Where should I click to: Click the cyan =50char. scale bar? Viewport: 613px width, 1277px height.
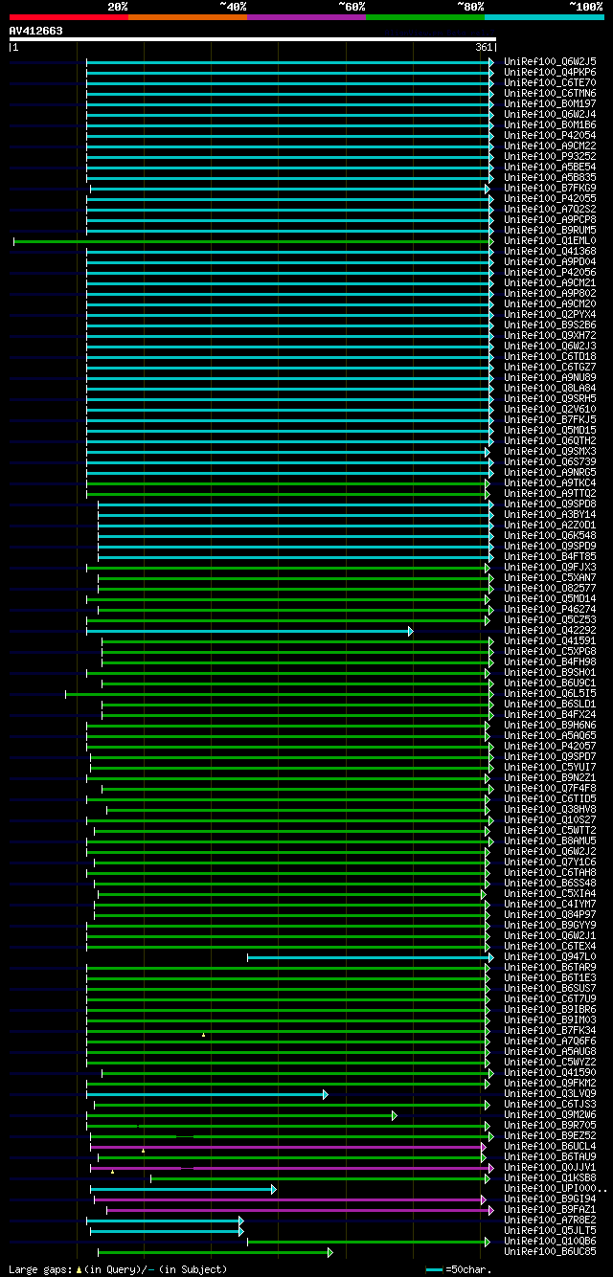(435, 1269)
